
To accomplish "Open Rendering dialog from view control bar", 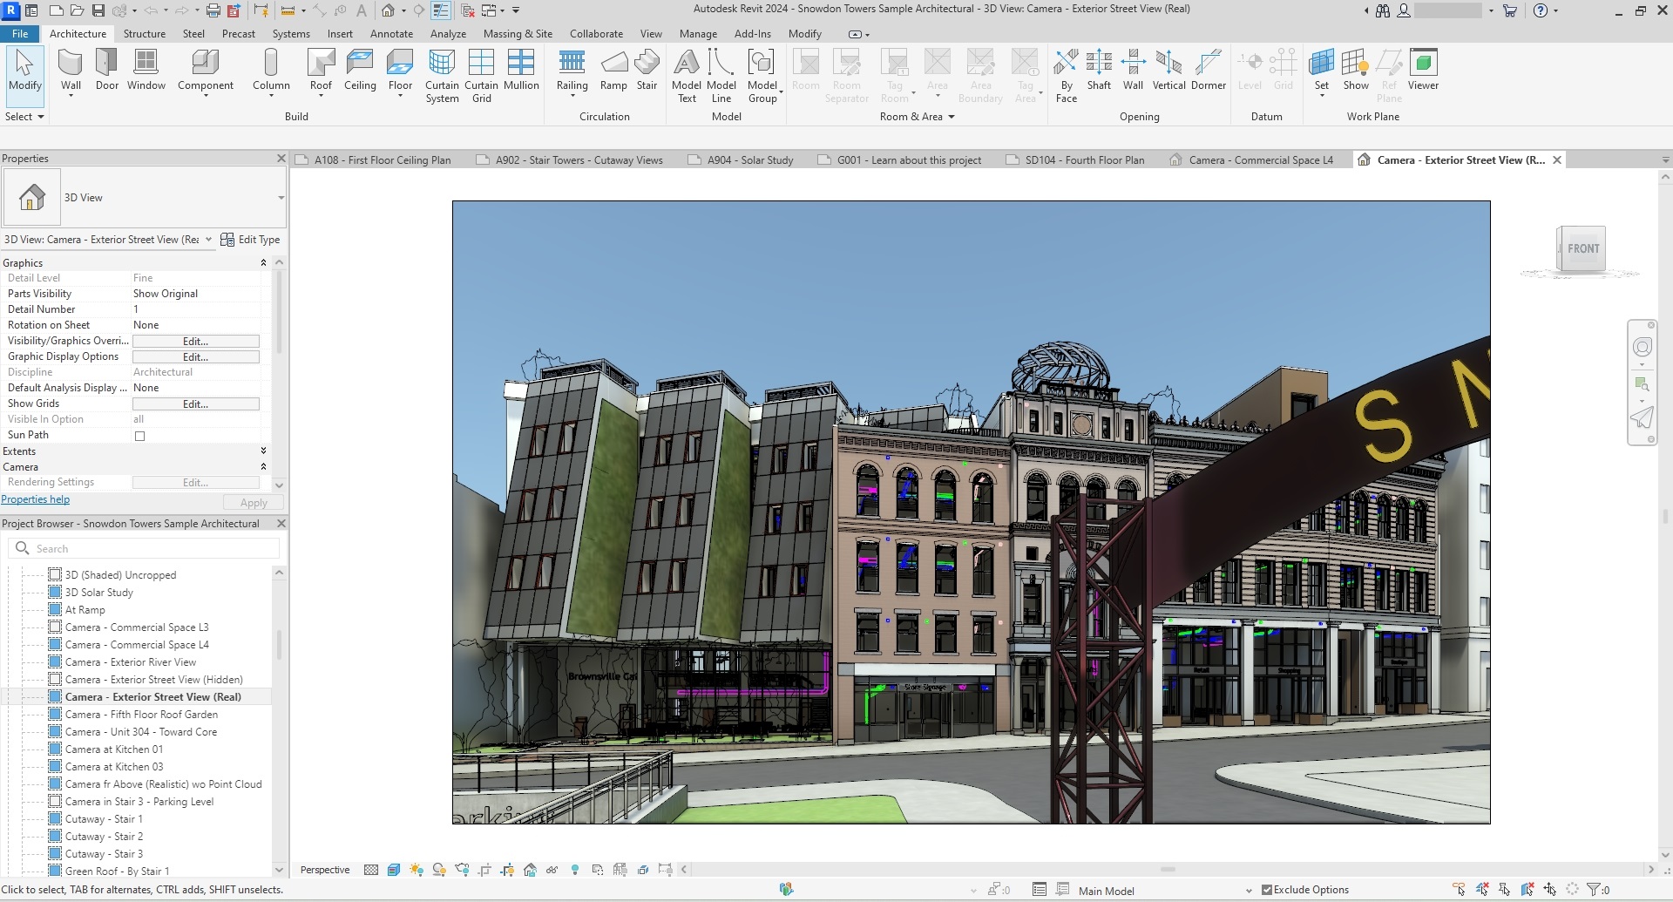I will coord(463,869).
